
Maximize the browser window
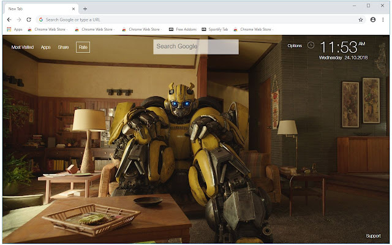368,6
